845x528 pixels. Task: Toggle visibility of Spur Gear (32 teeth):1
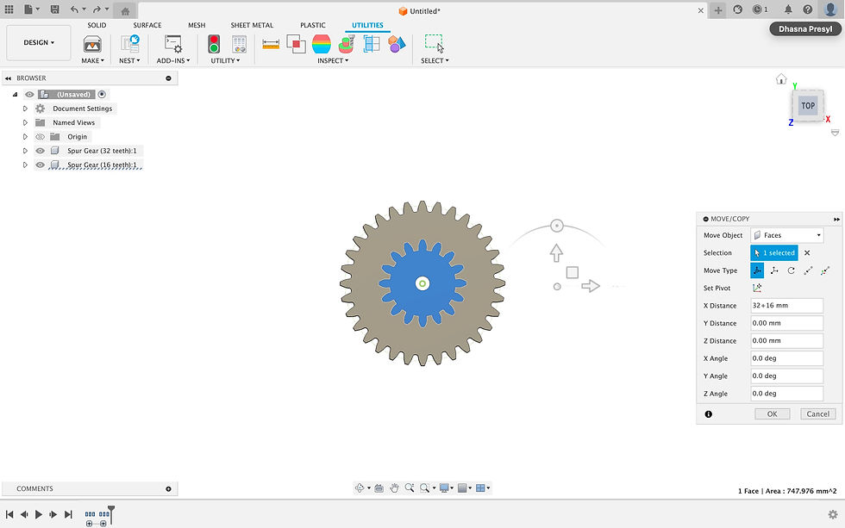pos(40,151)
